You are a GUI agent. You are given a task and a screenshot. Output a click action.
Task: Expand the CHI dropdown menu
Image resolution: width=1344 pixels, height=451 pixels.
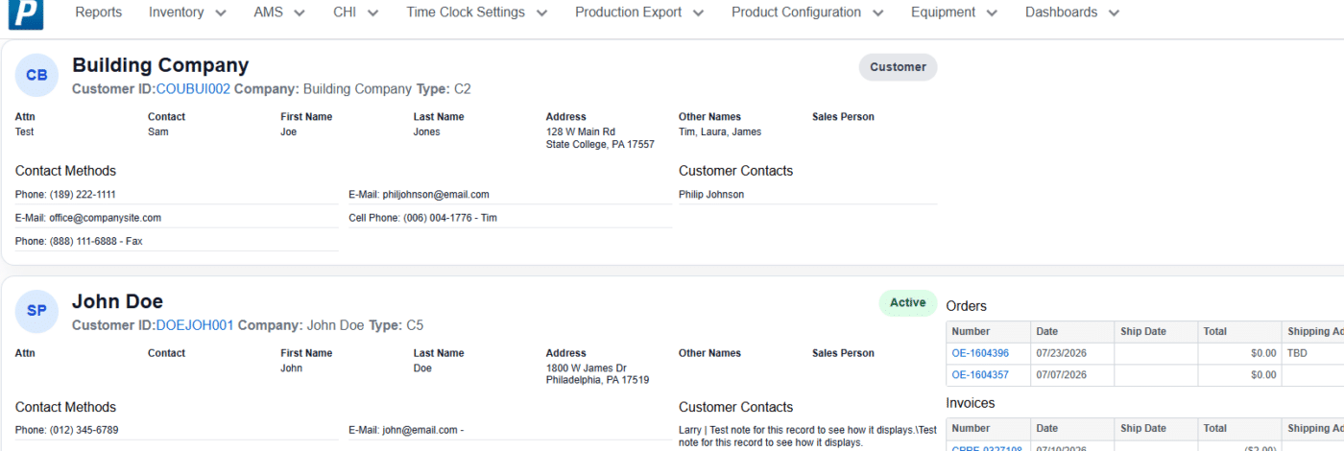click(356, 12)
